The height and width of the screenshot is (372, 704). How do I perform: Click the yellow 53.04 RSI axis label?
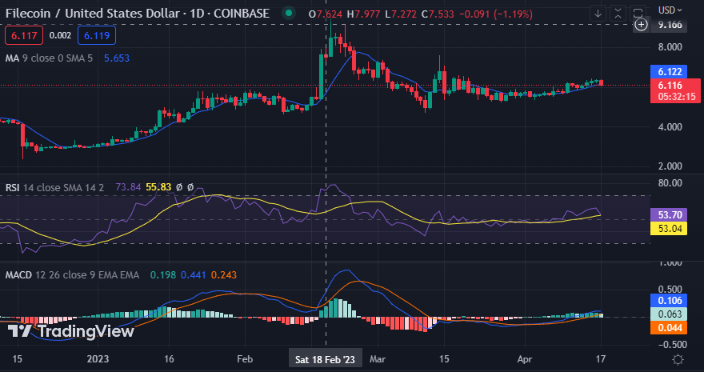670,229
